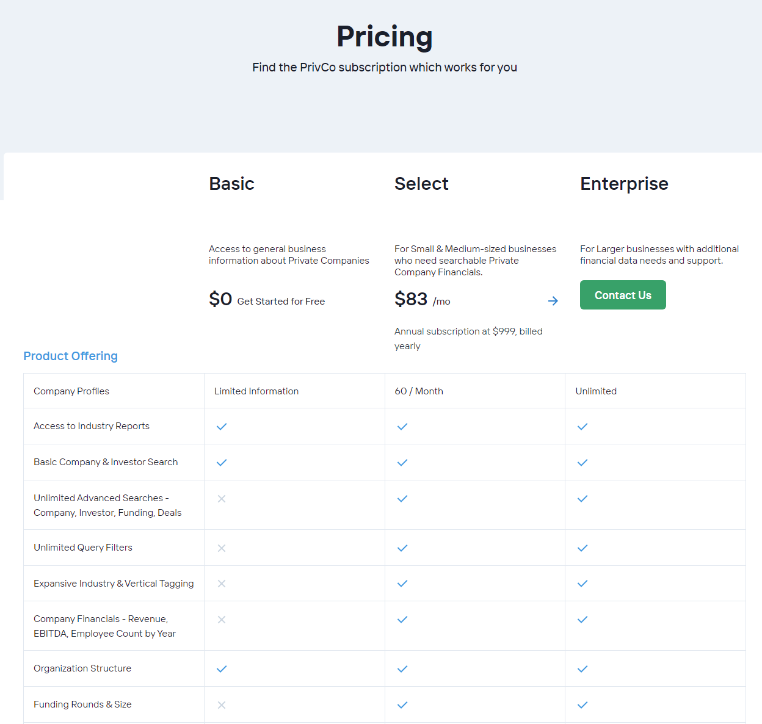Click the Organization Structure label
The height and width of the screenshot is (724, 762).
tap(82, 668)
